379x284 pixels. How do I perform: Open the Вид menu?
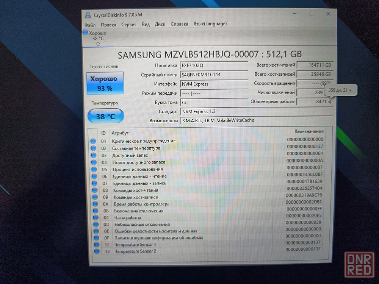pos(146,24)
